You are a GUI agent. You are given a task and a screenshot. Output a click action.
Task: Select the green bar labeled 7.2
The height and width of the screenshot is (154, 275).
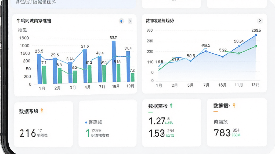(x=133, y=77)
